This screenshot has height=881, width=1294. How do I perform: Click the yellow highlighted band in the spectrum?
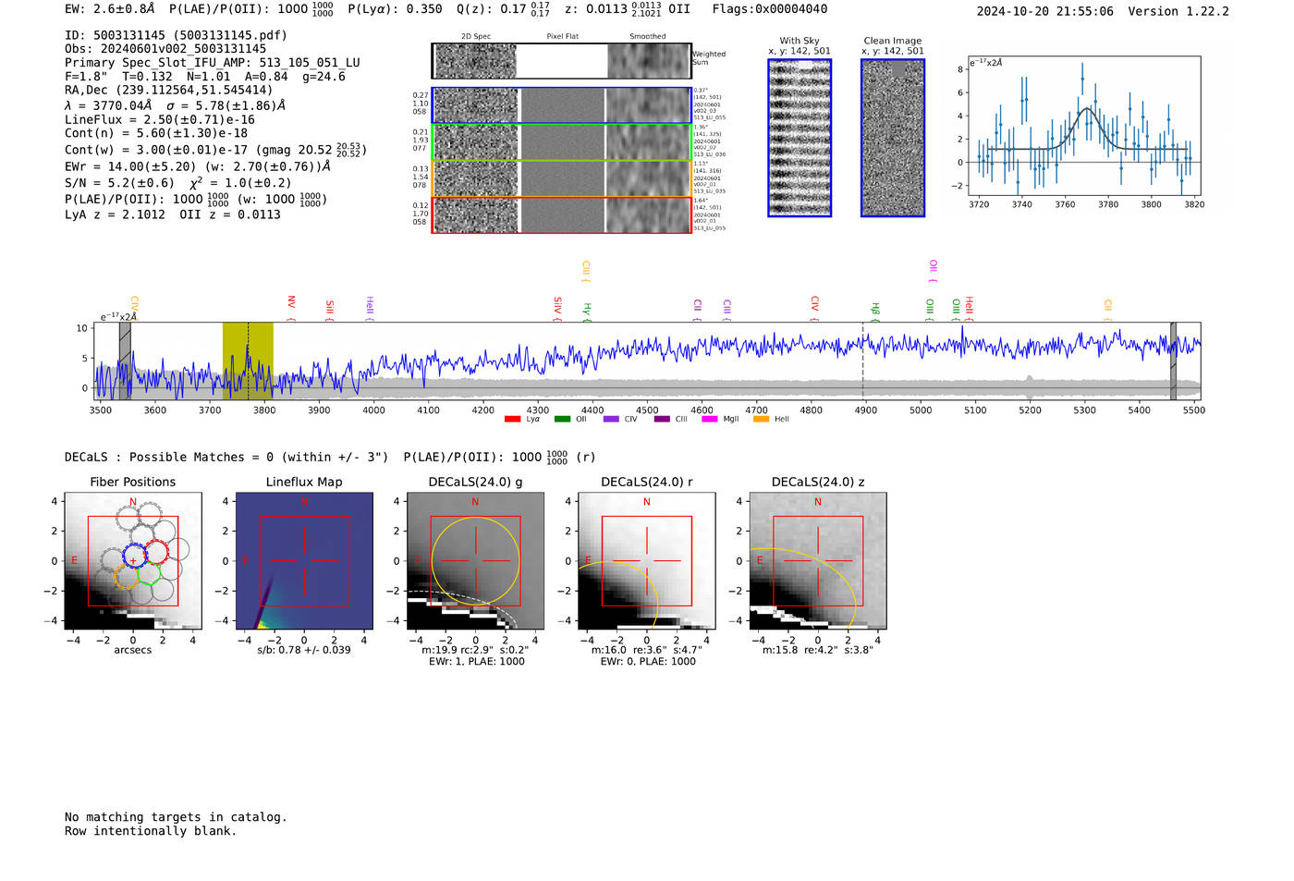pos(248,361)
